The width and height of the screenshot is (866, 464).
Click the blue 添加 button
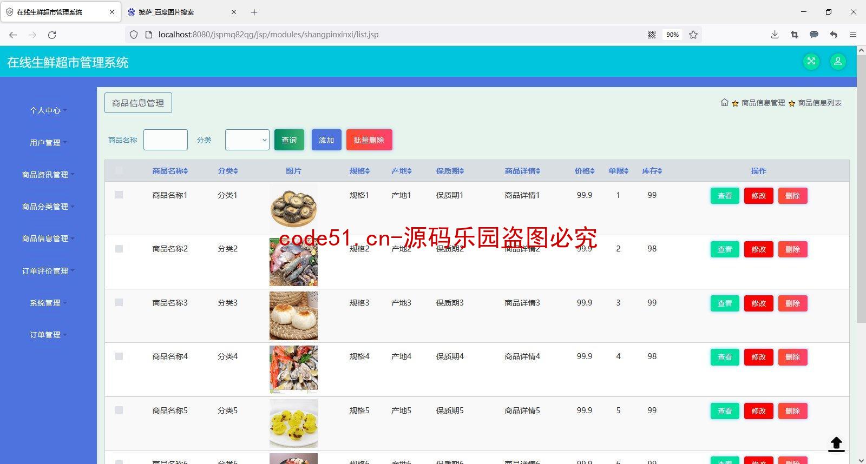(326, 140)
